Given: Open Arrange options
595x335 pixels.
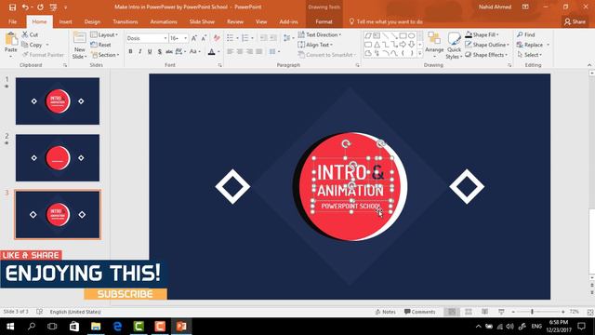Looking at the screenshot, I should tap(434, 46).
